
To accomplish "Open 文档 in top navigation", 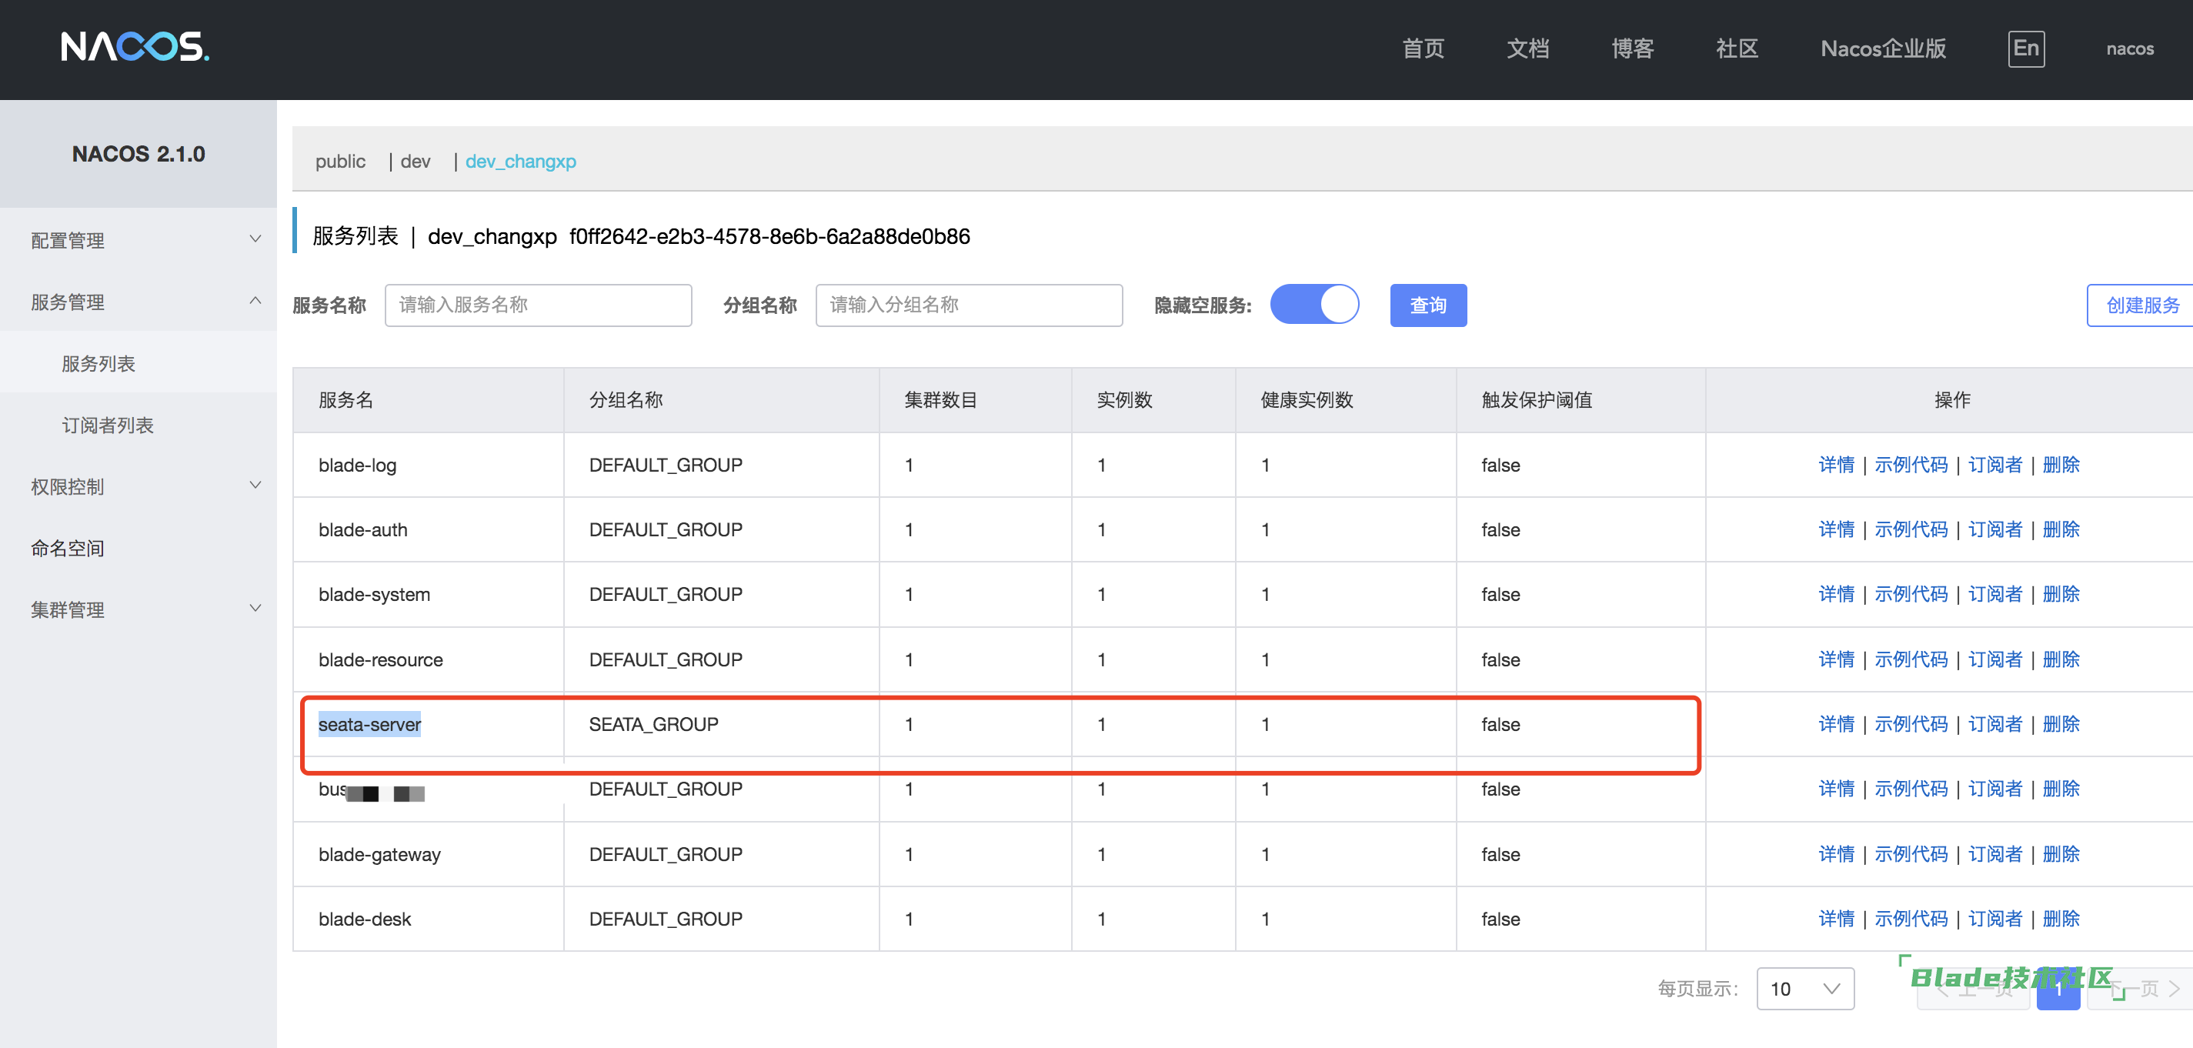I will click(x=1527, y=48).
